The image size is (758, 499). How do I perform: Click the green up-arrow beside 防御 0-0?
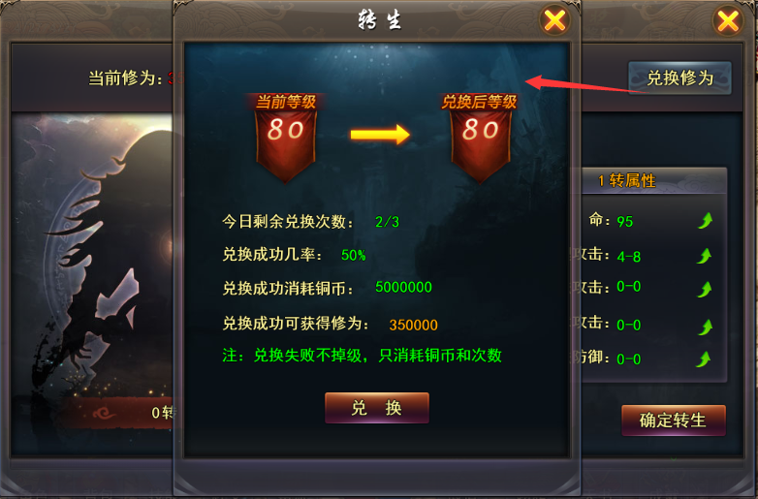704,359
